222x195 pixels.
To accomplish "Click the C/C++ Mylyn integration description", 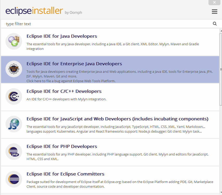I will click(66, 99).
